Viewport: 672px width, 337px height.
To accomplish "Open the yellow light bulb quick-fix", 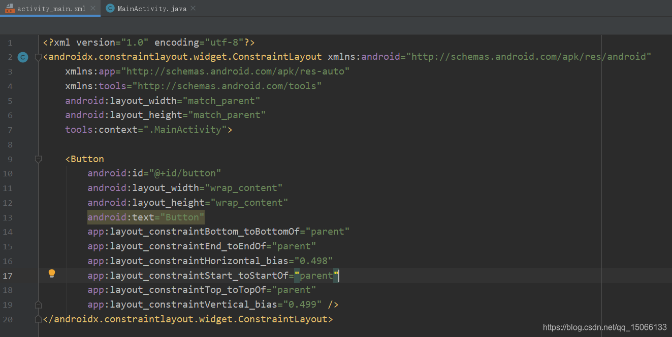I will click(x=51, y=274).
